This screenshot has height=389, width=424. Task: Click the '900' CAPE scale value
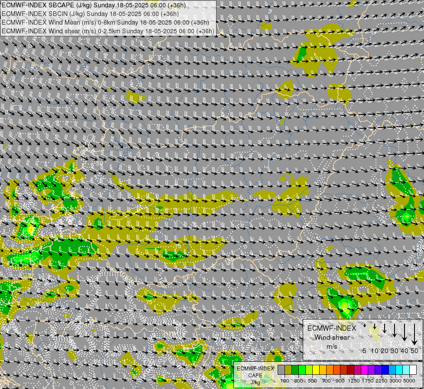[x=340, y=381]
